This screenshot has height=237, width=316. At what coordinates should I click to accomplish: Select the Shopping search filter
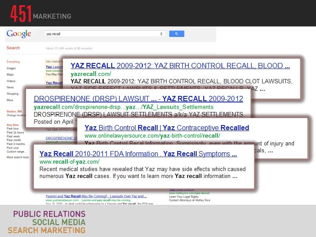click(x=13, y=94)
